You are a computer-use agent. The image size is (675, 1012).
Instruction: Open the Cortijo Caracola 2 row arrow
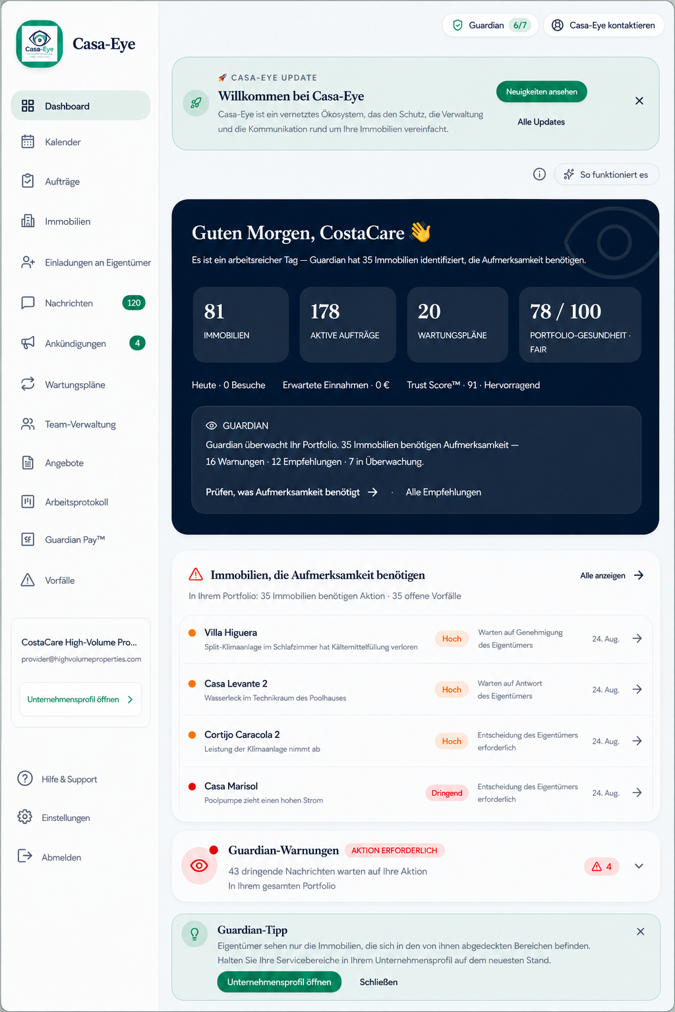click(637, 741)
